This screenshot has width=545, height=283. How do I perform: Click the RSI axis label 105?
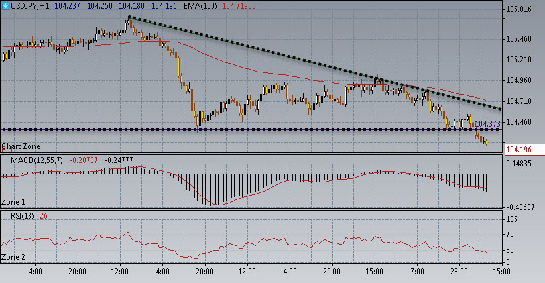pyautogui.click(x=512, y=219)
